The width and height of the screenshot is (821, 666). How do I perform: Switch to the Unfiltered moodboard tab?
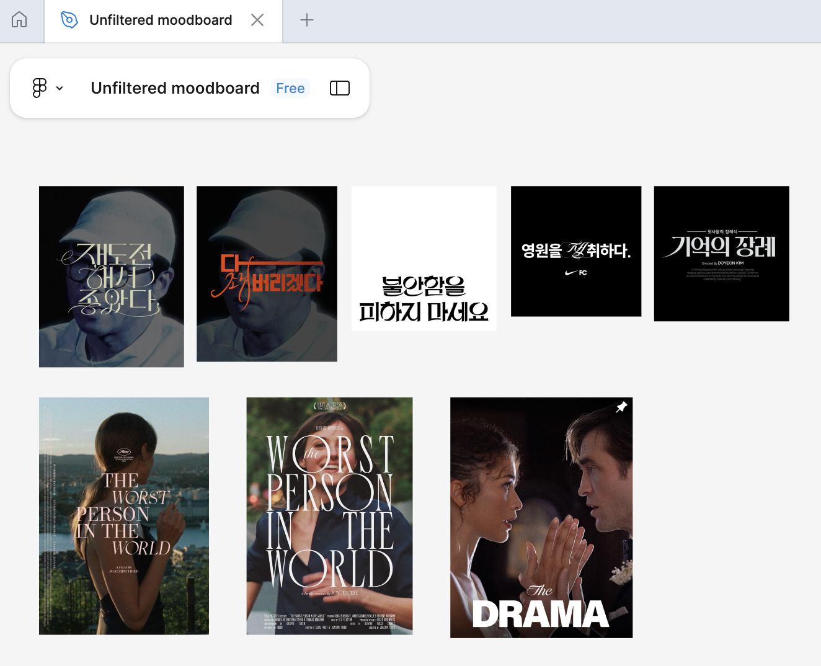tap(161, 20)
